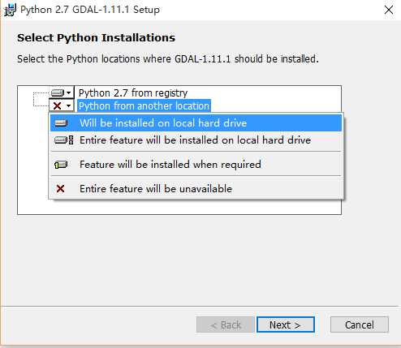Image resolution: width=401 pixels, height=348 pixels.
Task: Click the greyed-out Back button
Action: 226,324
